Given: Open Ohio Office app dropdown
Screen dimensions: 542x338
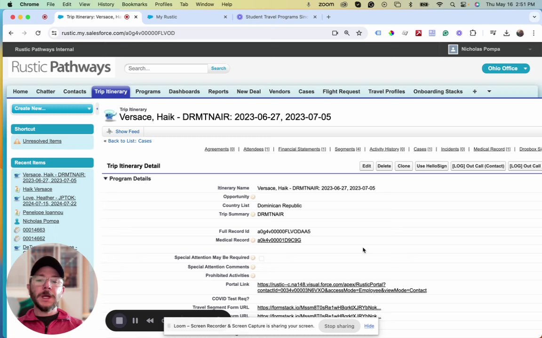Looking at the screenshot, I should point(506,68).
